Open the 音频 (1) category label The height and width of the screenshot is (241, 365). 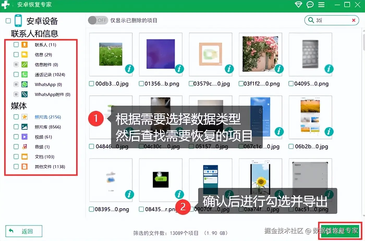pos(42,147)
